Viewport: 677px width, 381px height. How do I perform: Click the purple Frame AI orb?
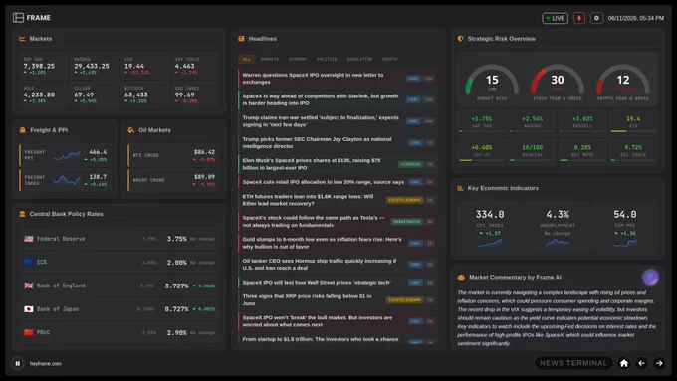(650, 277)
